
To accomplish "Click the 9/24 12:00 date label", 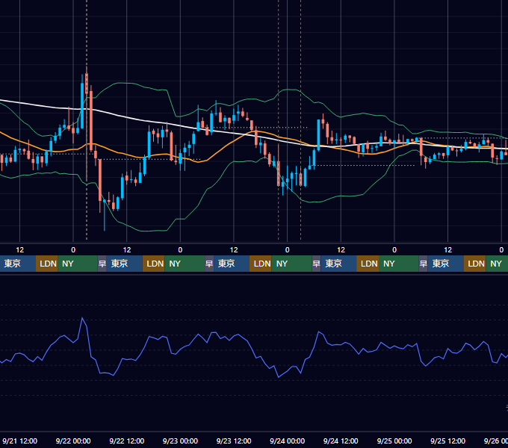I will pos(341,441).
